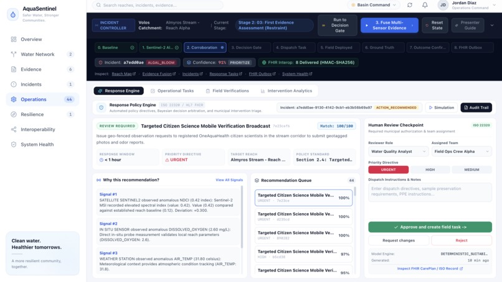Select the 8. FHIR Outbox stage
The image size is (502, 282).
point(472,48)
